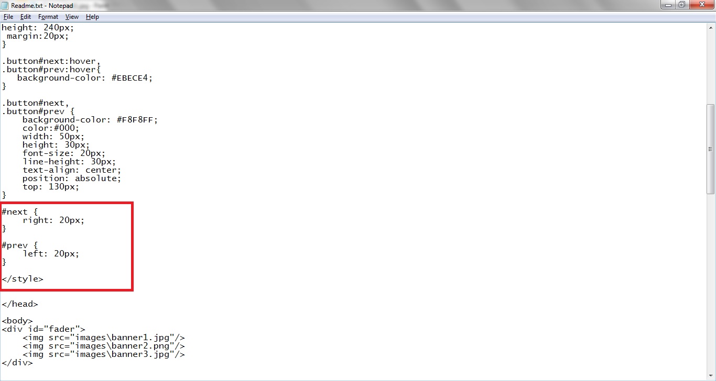
Task: Place cursor on the #prev { line
Action: click(20, 245)
